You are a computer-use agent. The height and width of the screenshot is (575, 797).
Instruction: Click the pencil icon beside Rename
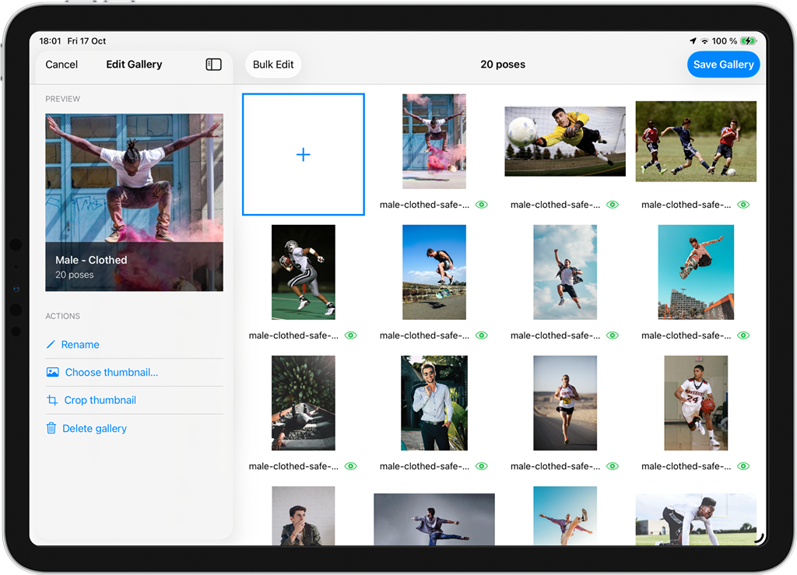coord(51,345)
